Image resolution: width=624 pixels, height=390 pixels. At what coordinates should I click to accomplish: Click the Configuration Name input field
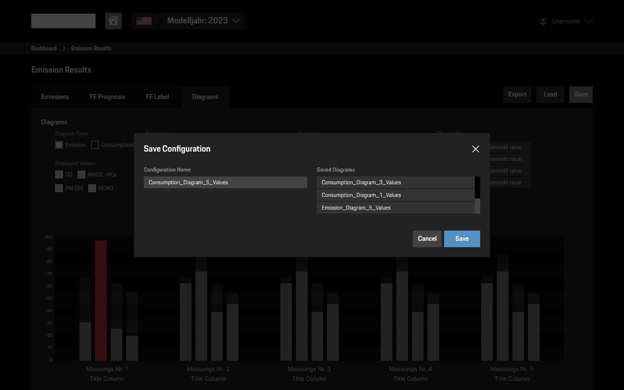pyautogui.click(x=225, y=182)
